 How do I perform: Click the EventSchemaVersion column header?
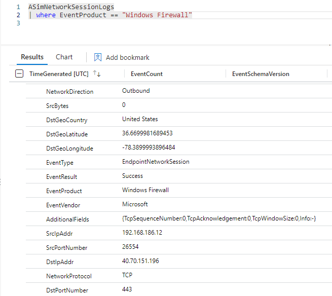(x=261, y=74)
